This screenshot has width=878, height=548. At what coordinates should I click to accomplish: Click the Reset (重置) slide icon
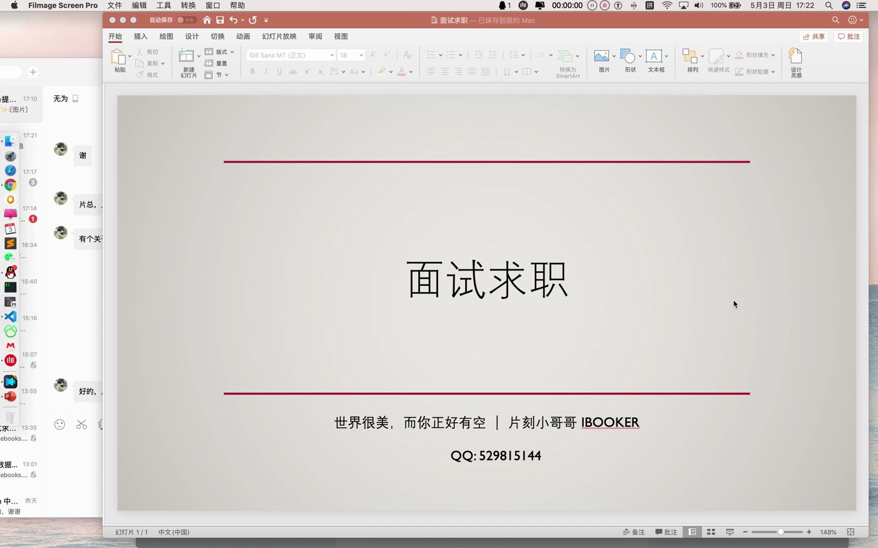tap(209, 63)
